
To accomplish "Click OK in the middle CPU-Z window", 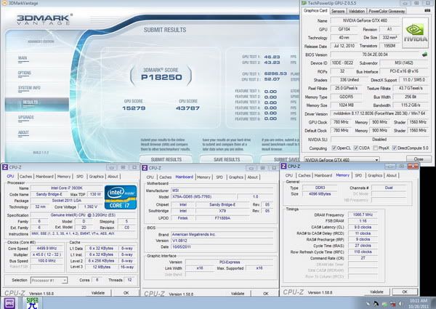I will (x=266, y=294).
